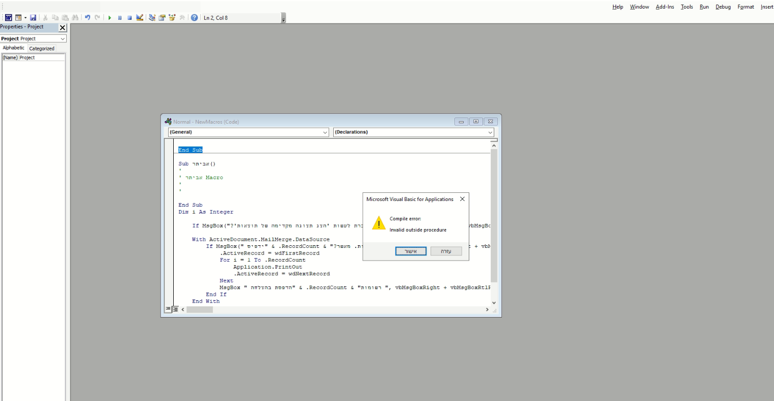Click the 'End With' code line
Image resolution: width=774 pixels, height=401 pixels.
click(x=206, y=301)
